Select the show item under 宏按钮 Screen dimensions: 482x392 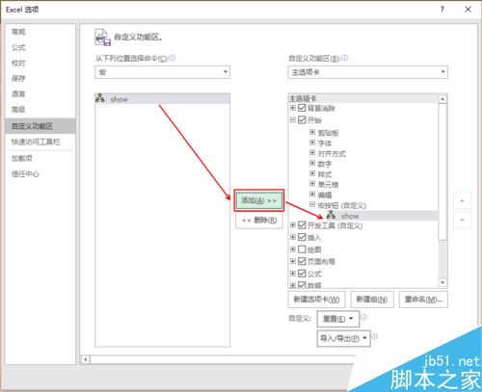click(381, 216)
